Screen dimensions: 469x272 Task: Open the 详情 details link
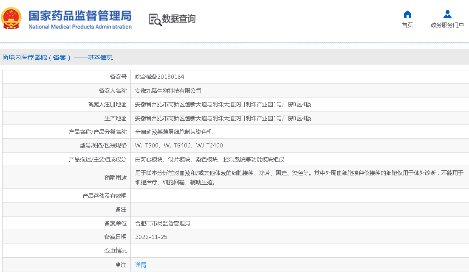(x=141, y=265)
